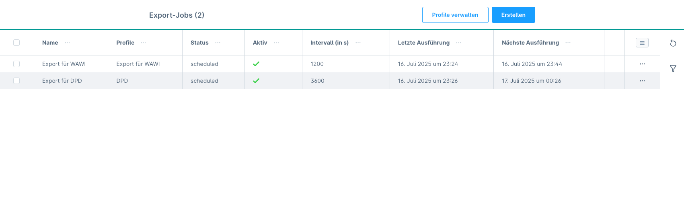Select checkbox for Export für DPD row
The height and width of the screenshot is (223, 684).
[x=16, y=81]
